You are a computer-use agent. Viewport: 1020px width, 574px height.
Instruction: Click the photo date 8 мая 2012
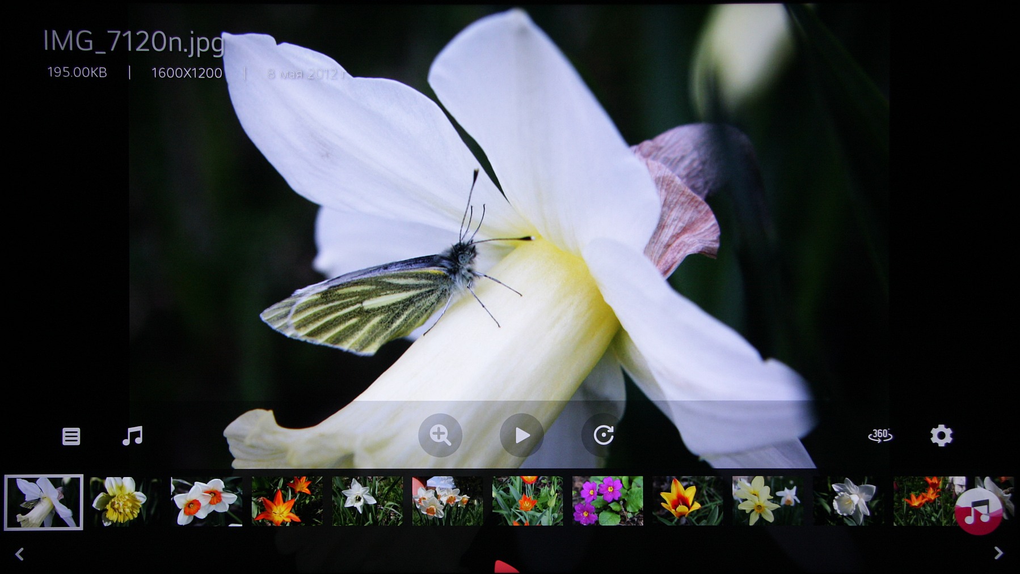pos(307,74)
